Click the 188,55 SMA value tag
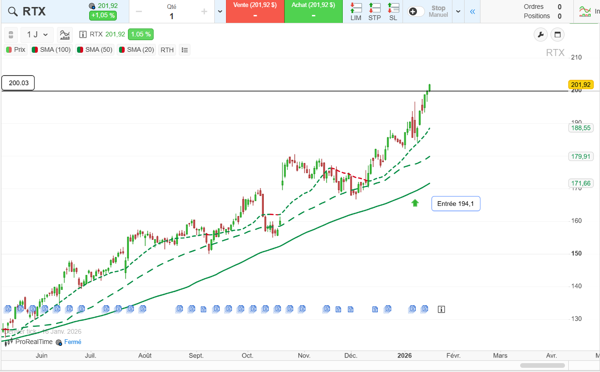 point(580,127)
